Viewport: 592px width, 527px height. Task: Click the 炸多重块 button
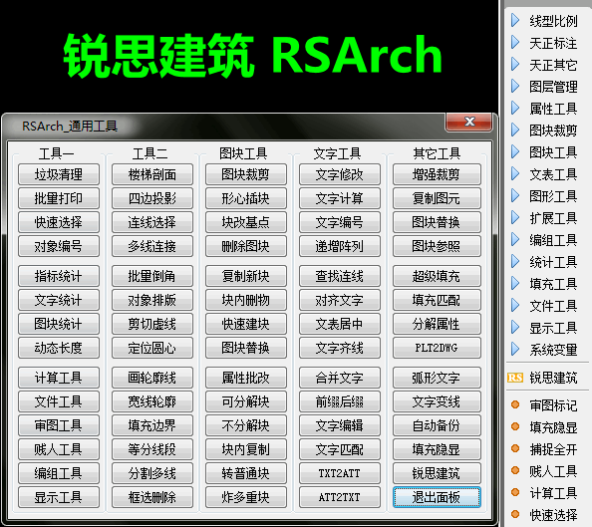coord(246,497)
